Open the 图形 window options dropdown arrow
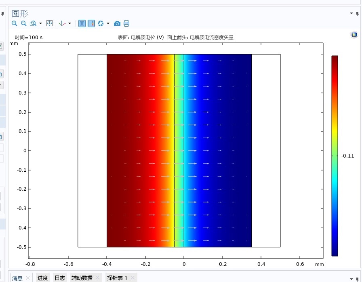This screenshot has height=282, width=362. (351, 14)
